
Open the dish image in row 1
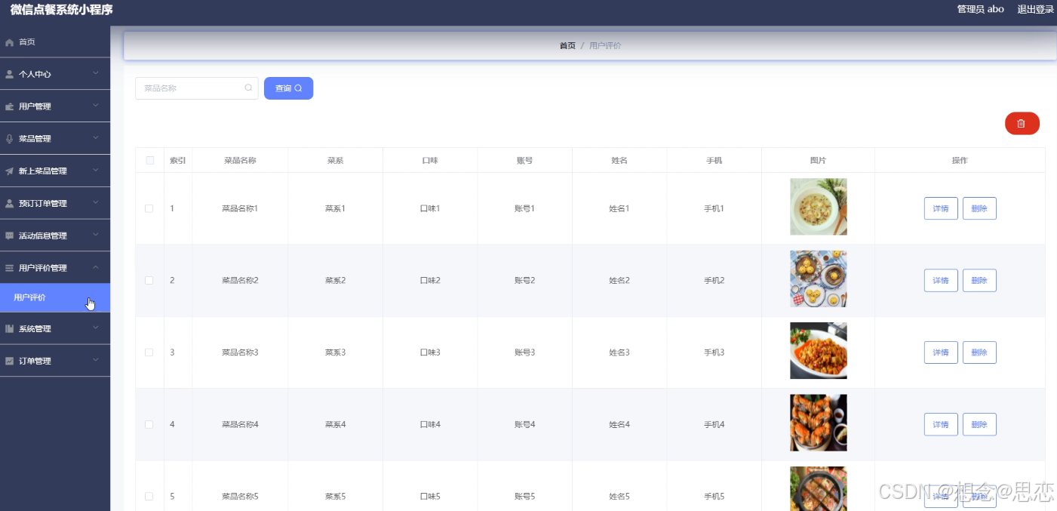point(818,207)
